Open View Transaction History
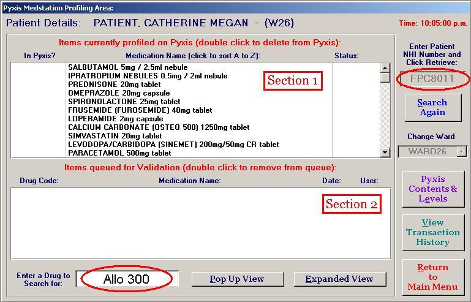 433,233
